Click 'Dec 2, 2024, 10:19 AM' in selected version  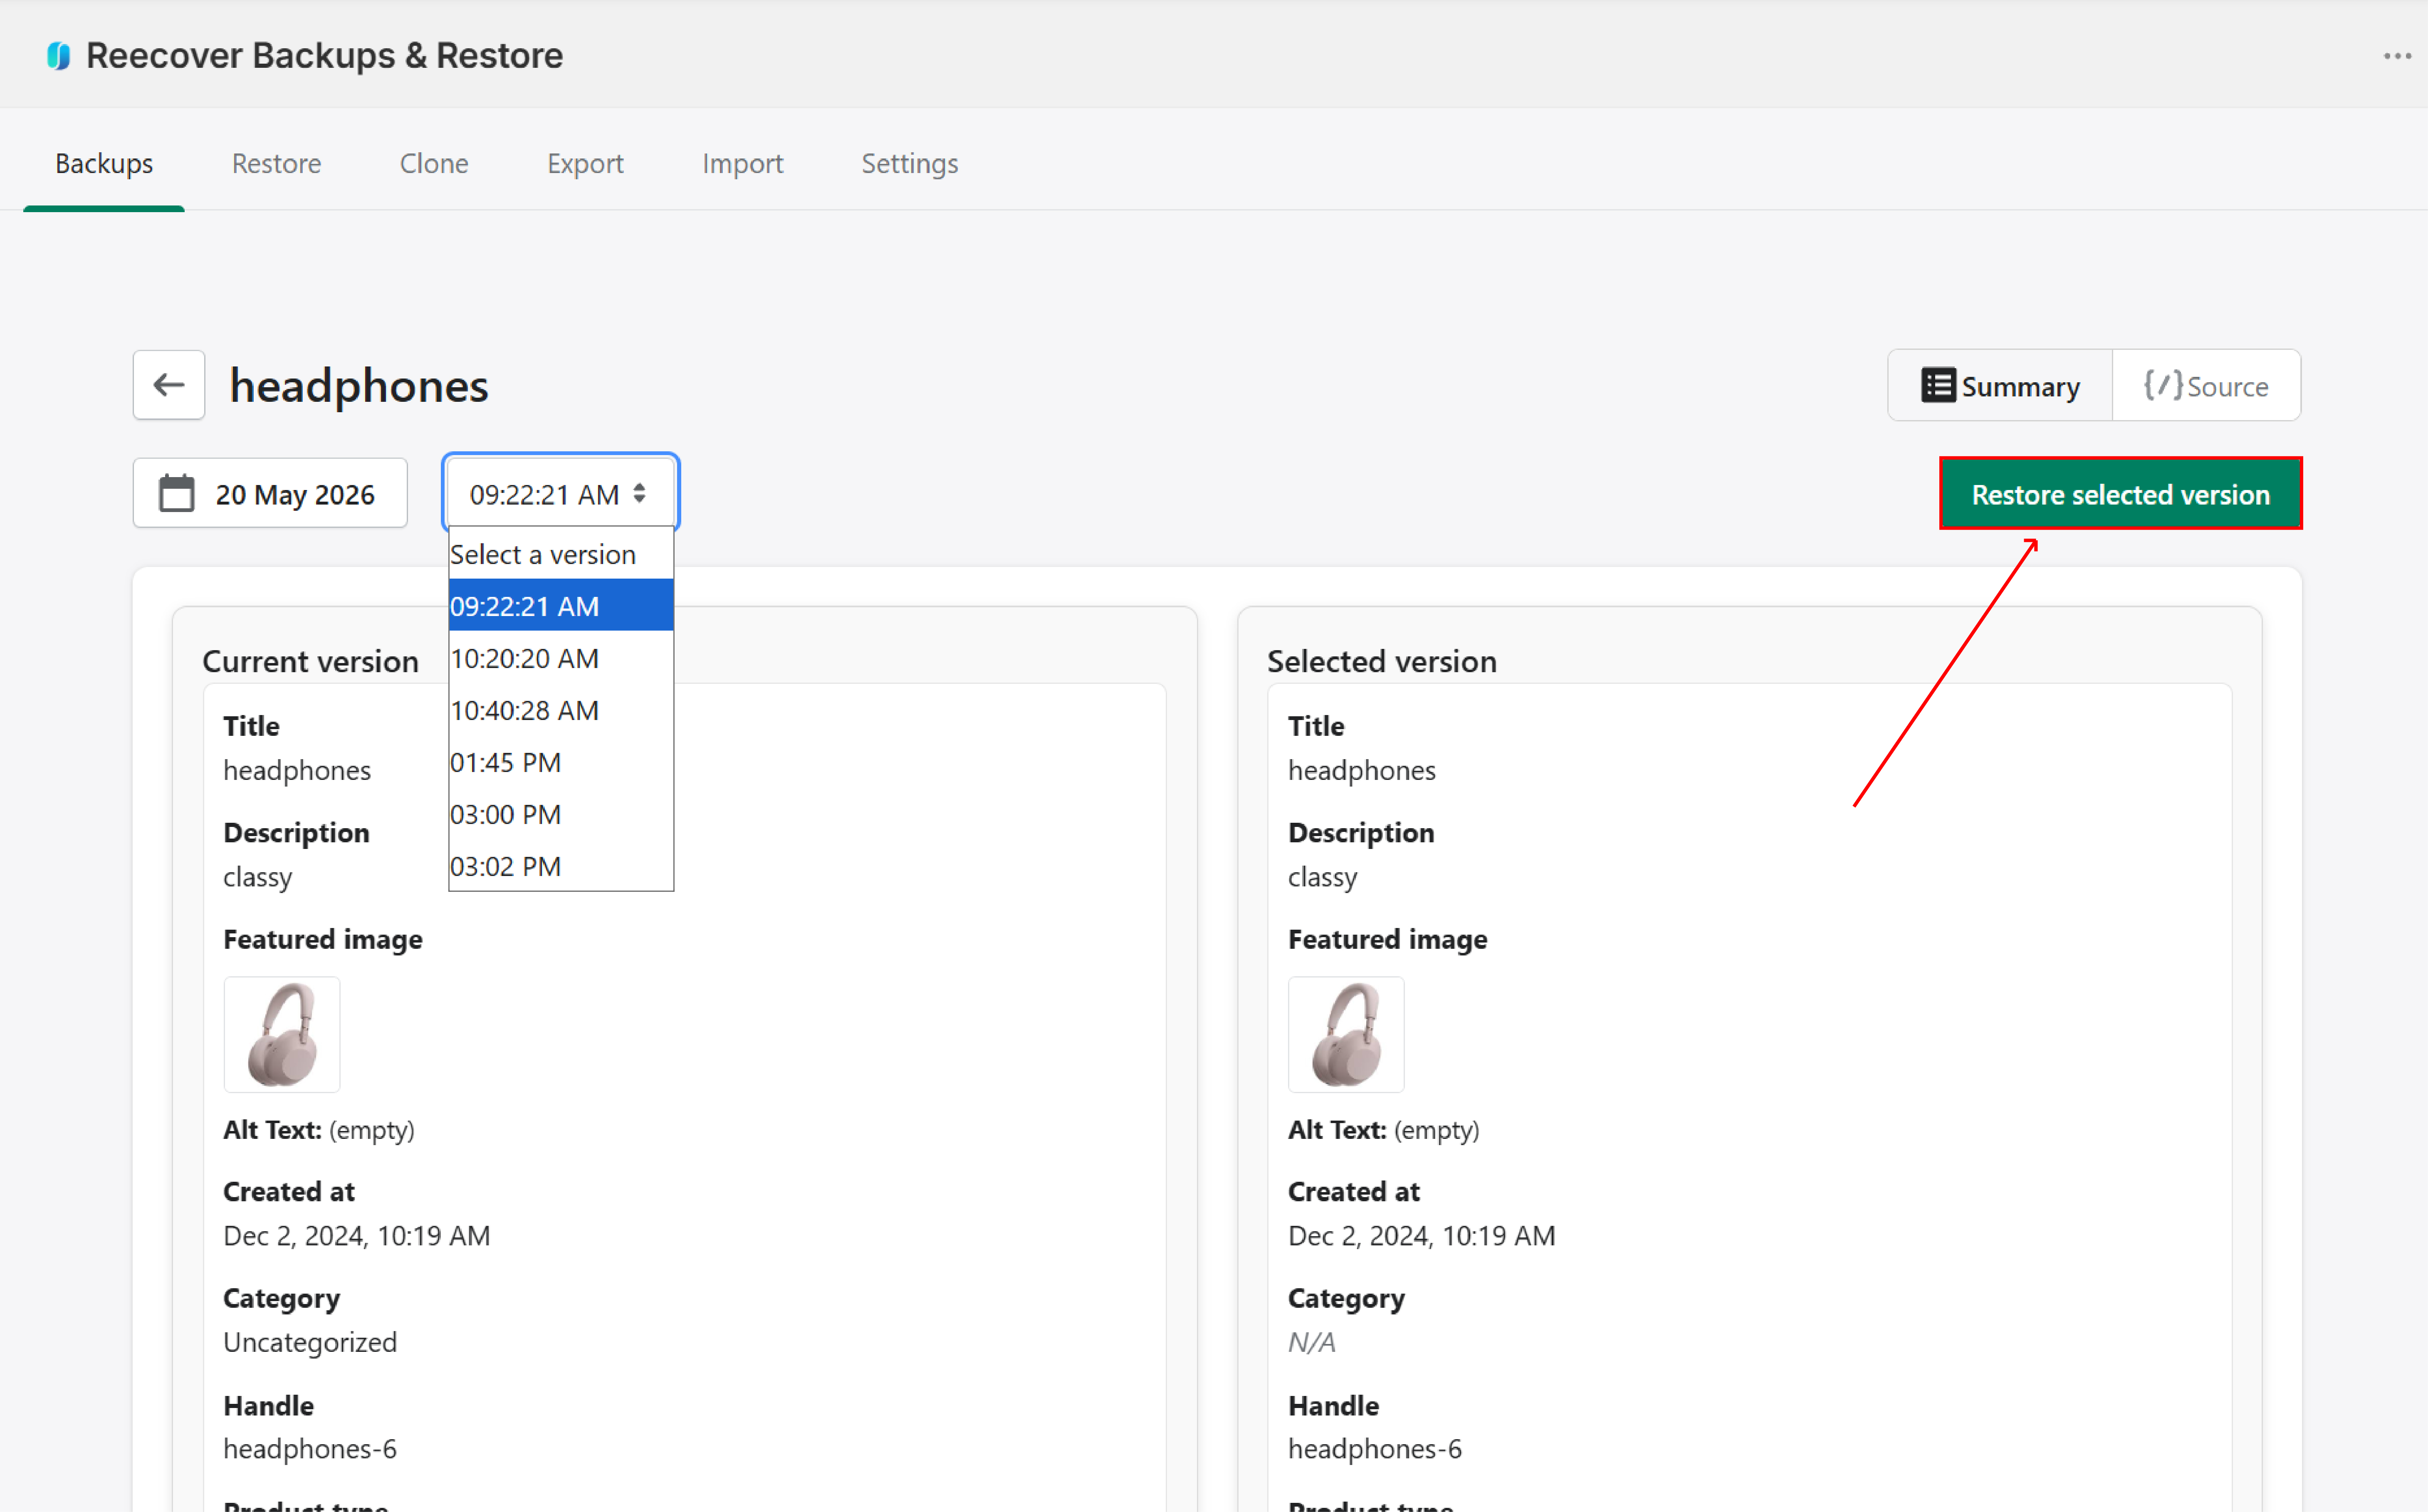1422,1235
